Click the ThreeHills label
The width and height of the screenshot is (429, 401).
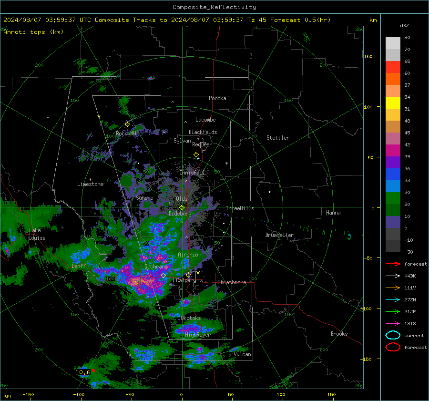coord(240,208)
